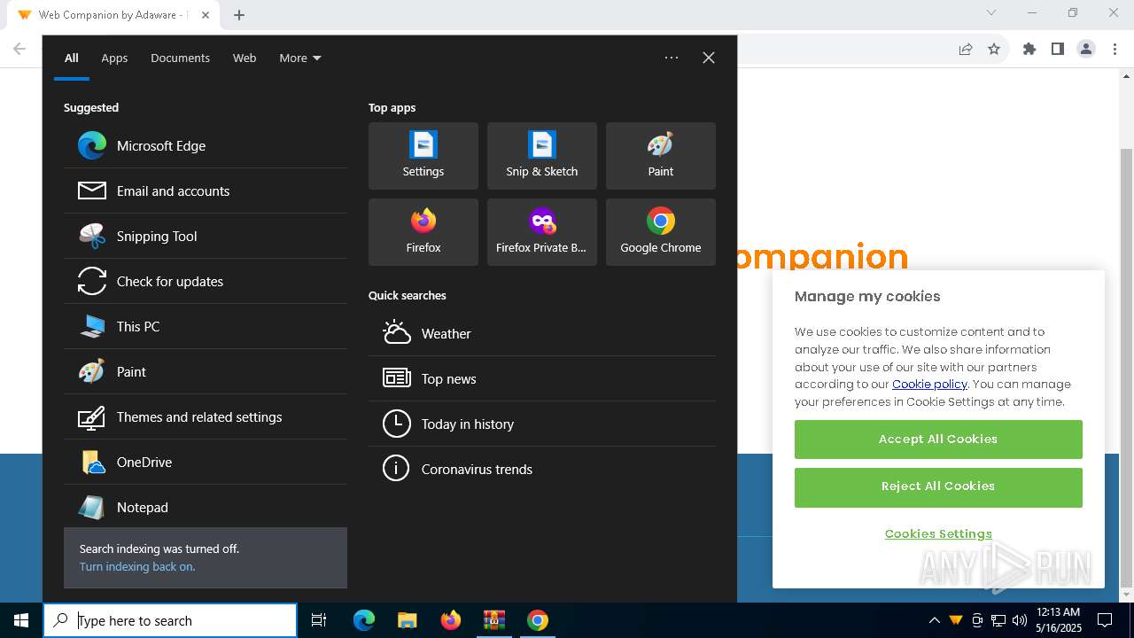The height and width of the screenshot is (638, 1134).
Task: Launch Firefox Private Browsing tile
Action: [x=542, y=232]
